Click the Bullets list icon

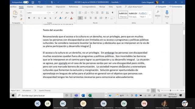[80, 13]
